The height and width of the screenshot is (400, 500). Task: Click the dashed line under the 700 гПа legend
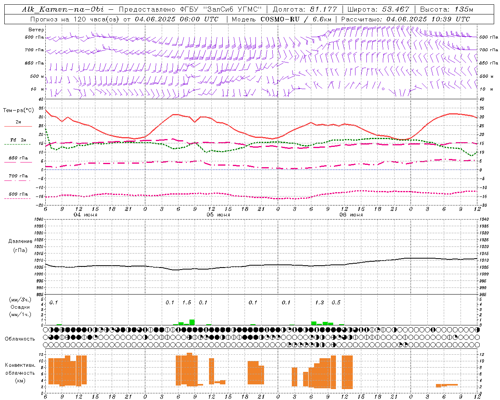[x=18, y=180]
